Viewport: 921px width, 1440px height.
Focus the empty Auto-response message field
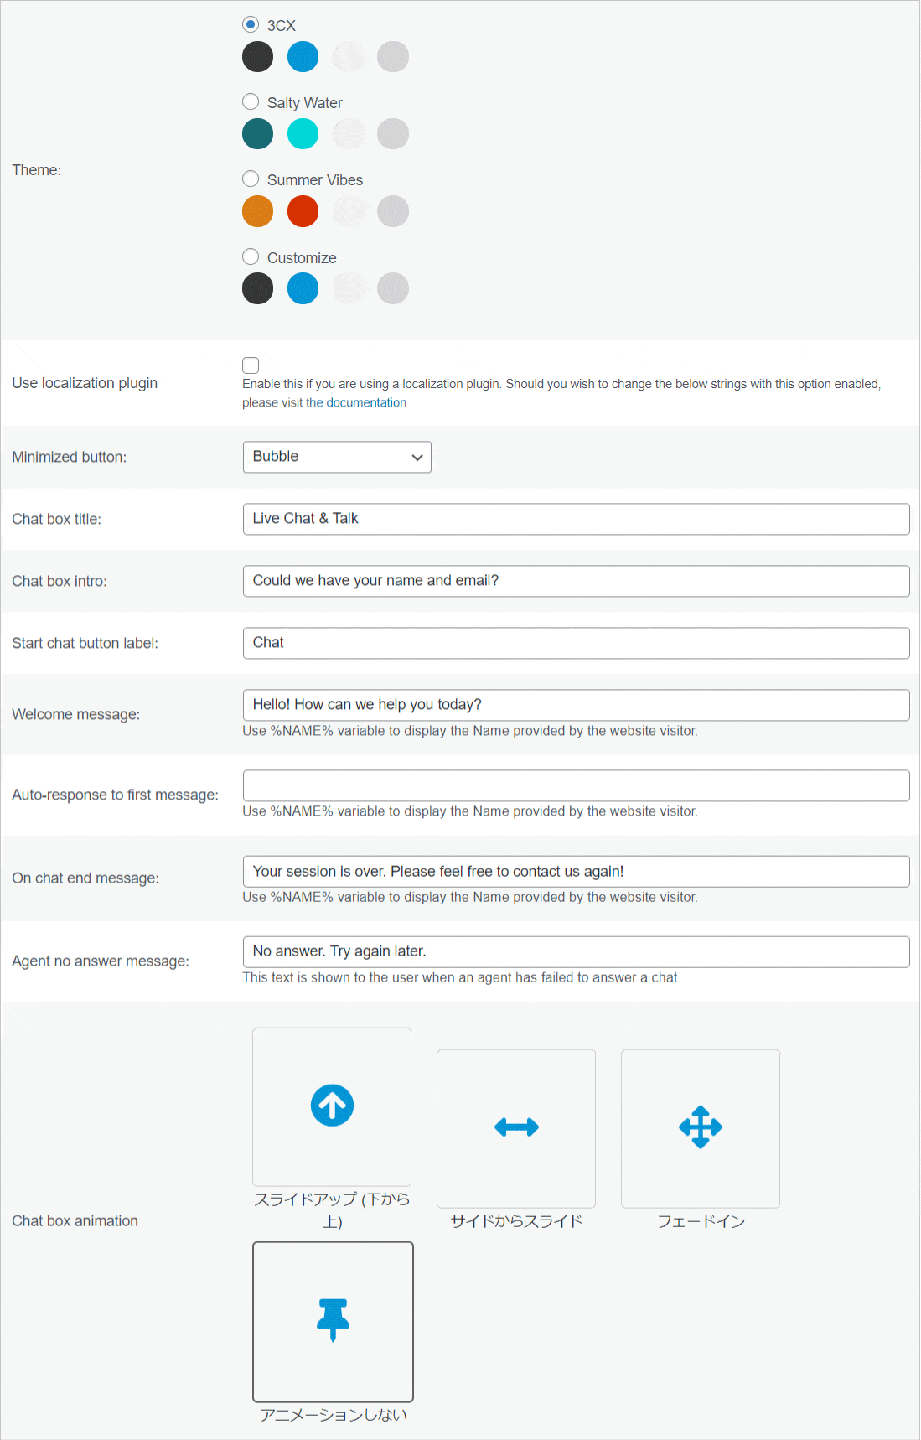click(x=576, y=785)
